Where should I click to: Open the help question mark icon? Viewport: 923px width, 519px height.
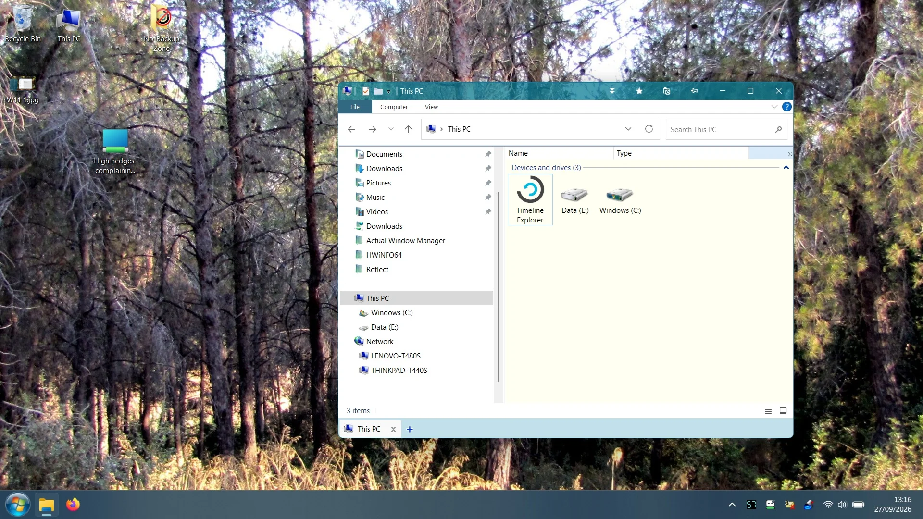(786, 107)
